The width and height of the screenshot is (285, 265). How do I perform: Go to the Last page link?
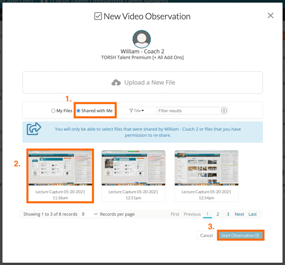[252, 214]
